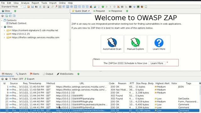Click the Firefox browser launch icon
This screenshot has height=113, width=201.
point(142,7)
